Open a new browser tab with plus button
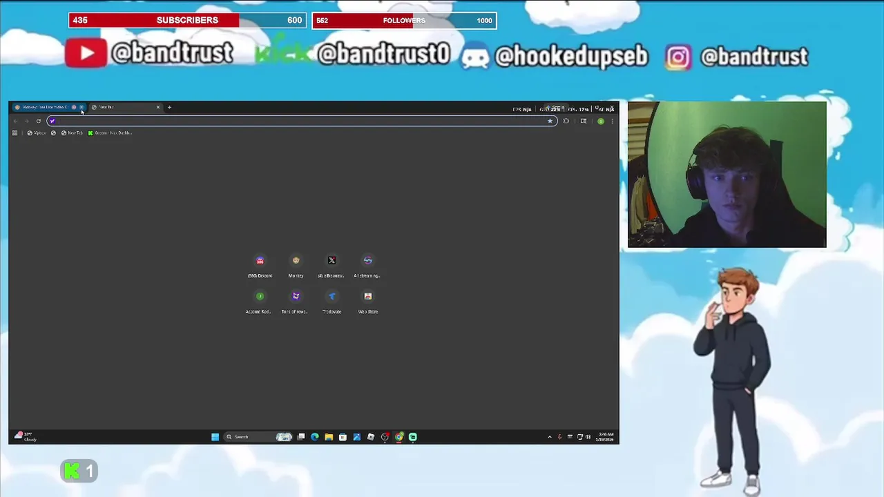The image size is (884, 497). pyautogui.click(x=169, y=107)
